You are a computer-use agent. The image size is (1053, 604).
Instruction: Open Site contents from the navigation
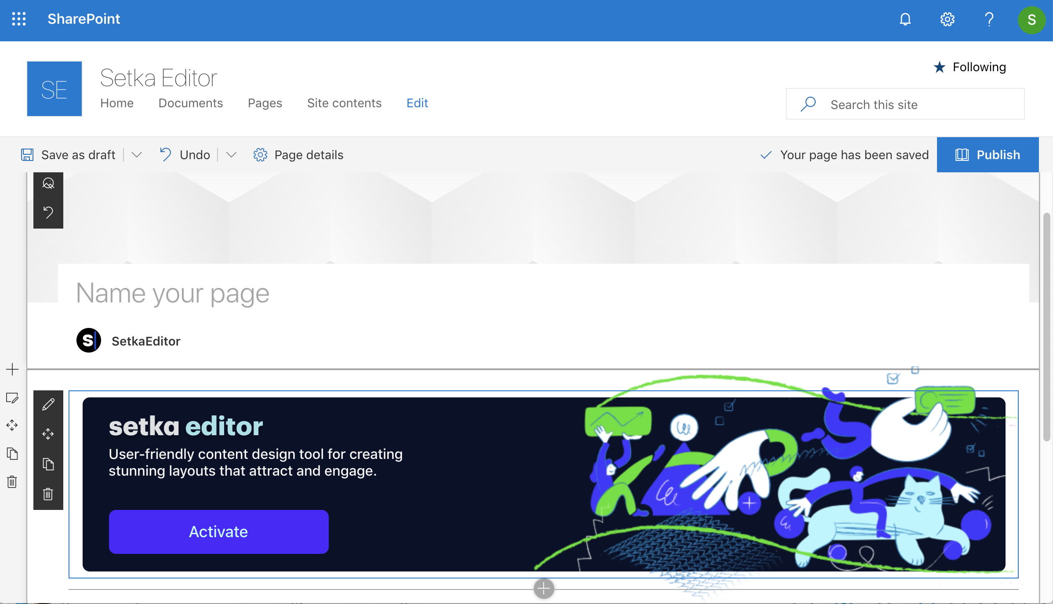pos(344,103)
